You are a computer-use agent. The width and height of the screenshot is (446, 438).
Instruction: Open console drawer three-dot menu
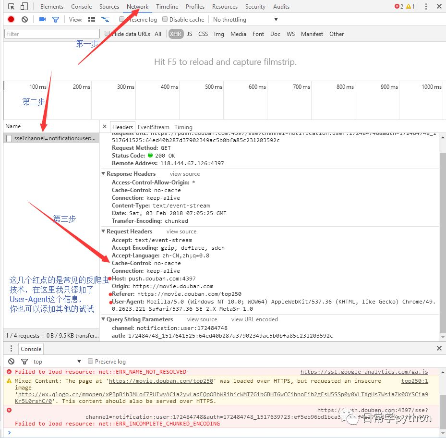(x=11, y=348)
